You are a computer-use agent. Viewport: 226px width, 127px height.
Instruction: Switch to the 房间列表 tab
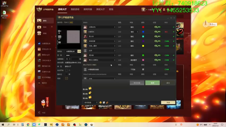[88, 9]
